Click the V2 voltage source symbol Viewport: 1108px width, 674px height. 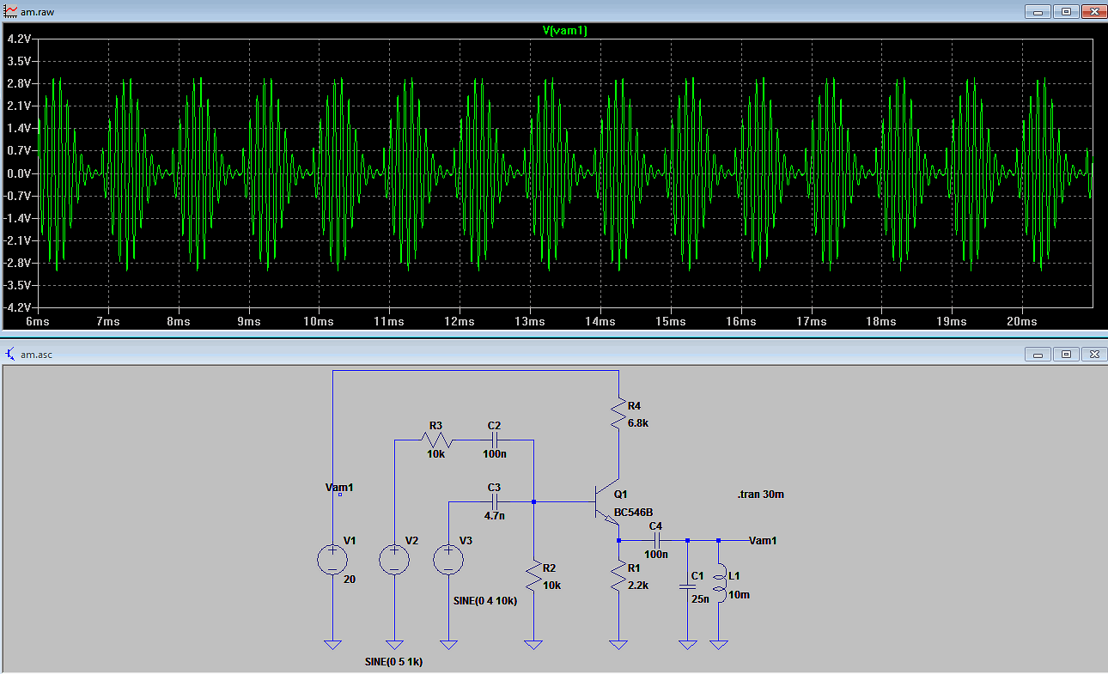(x=394, y=560)
